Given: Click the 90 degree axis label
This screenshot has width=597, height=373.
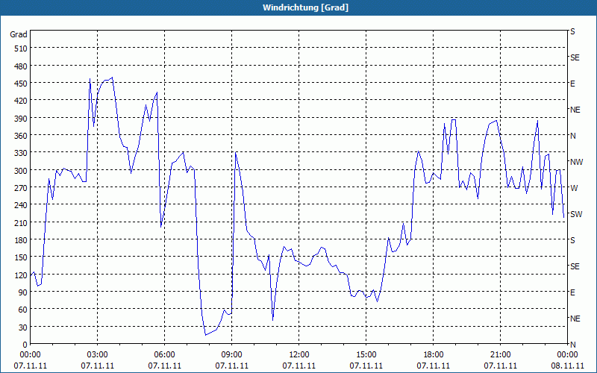Looking at the screenshot, I should [x=21, y=292].
